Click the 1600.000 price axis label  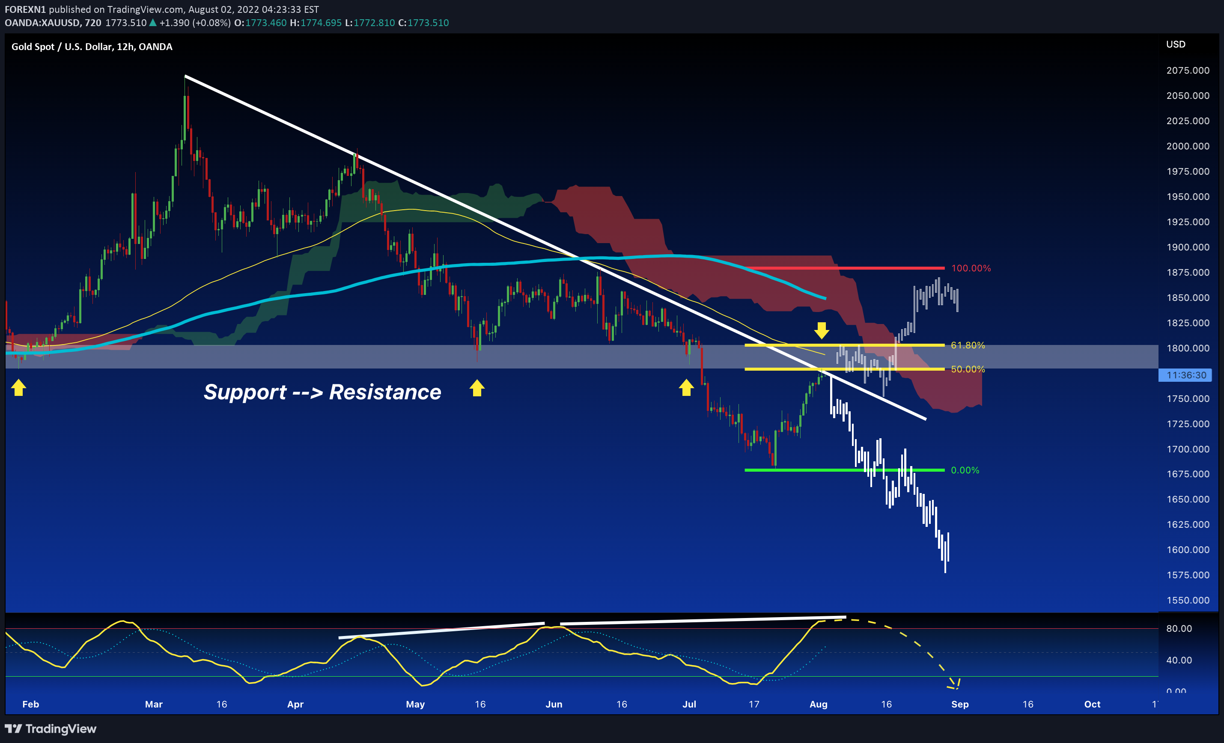click(x=1188, y=550)
